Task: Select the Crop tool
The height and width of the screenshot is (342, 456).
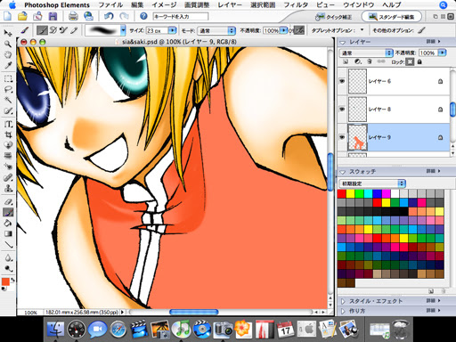Action: 8,134
